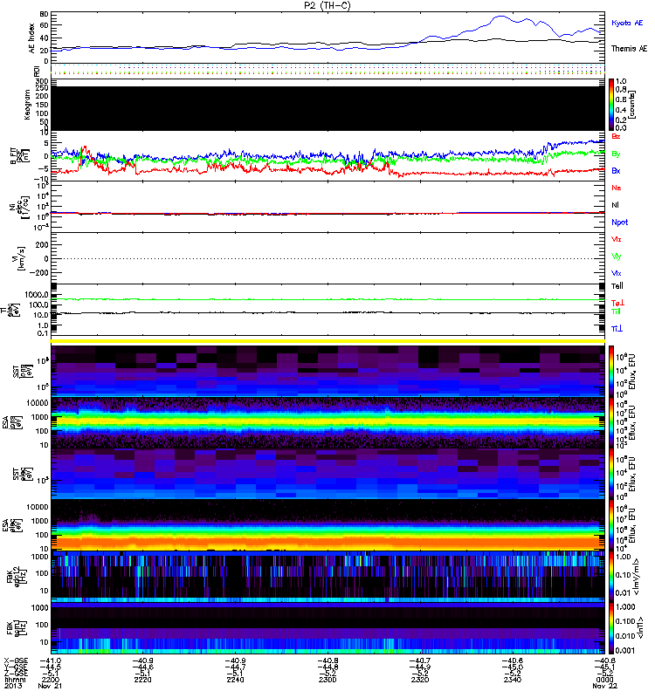Click the blue Npot legend label

point(618,222)
